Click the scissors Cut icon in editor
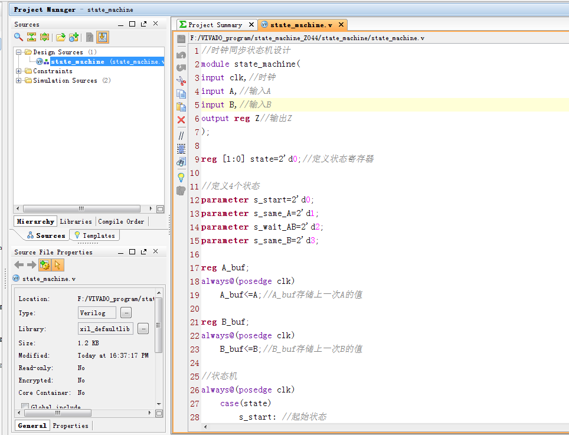This screenshot has width=569, height=435. point(181,80)
